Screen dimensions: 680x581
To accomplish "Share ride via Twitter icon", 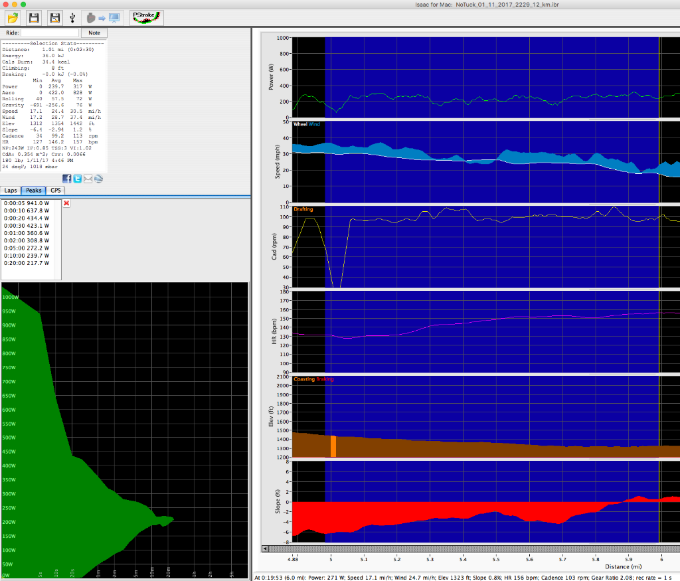I will [x=78, y=179].
